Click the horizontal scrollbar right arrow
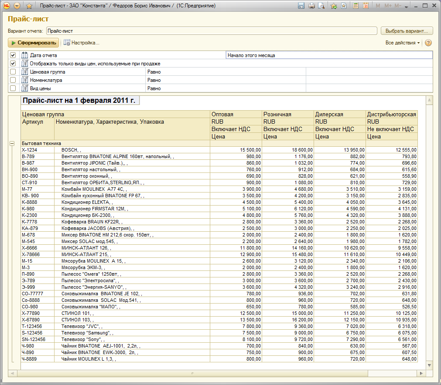This screenshot has height=385, width=441. (x=421, y=374)
